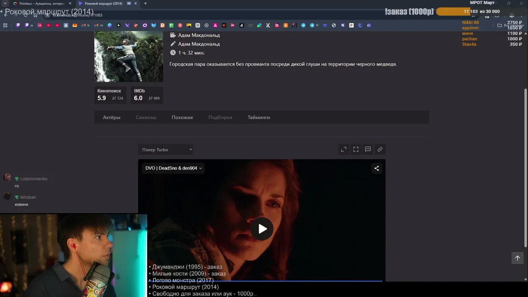Open the Кинопоиск 5.9 rating box
The image size is (528, 297).
[111, 94]
